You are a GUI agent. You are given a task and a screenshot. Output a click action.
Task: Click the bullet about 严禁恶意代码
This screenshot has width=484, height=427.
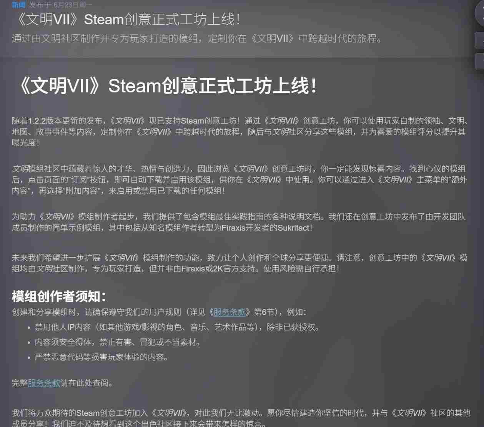(101, 357)
